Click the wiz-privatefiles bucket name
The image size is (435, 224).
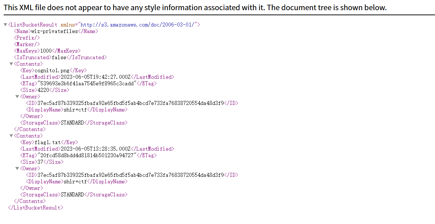tap(55, 31)
